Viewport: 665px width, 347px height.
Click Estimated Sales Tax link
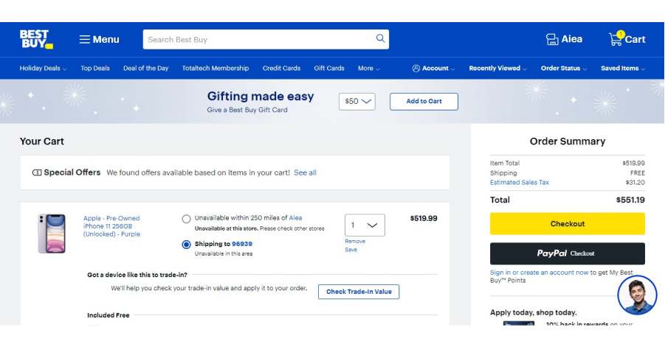(519, 183)
